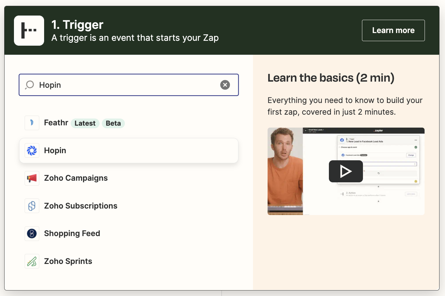Image resolution: width=445 pixels, height=296 pixels.
Task: Click the Learn more button
Action: 393,30
